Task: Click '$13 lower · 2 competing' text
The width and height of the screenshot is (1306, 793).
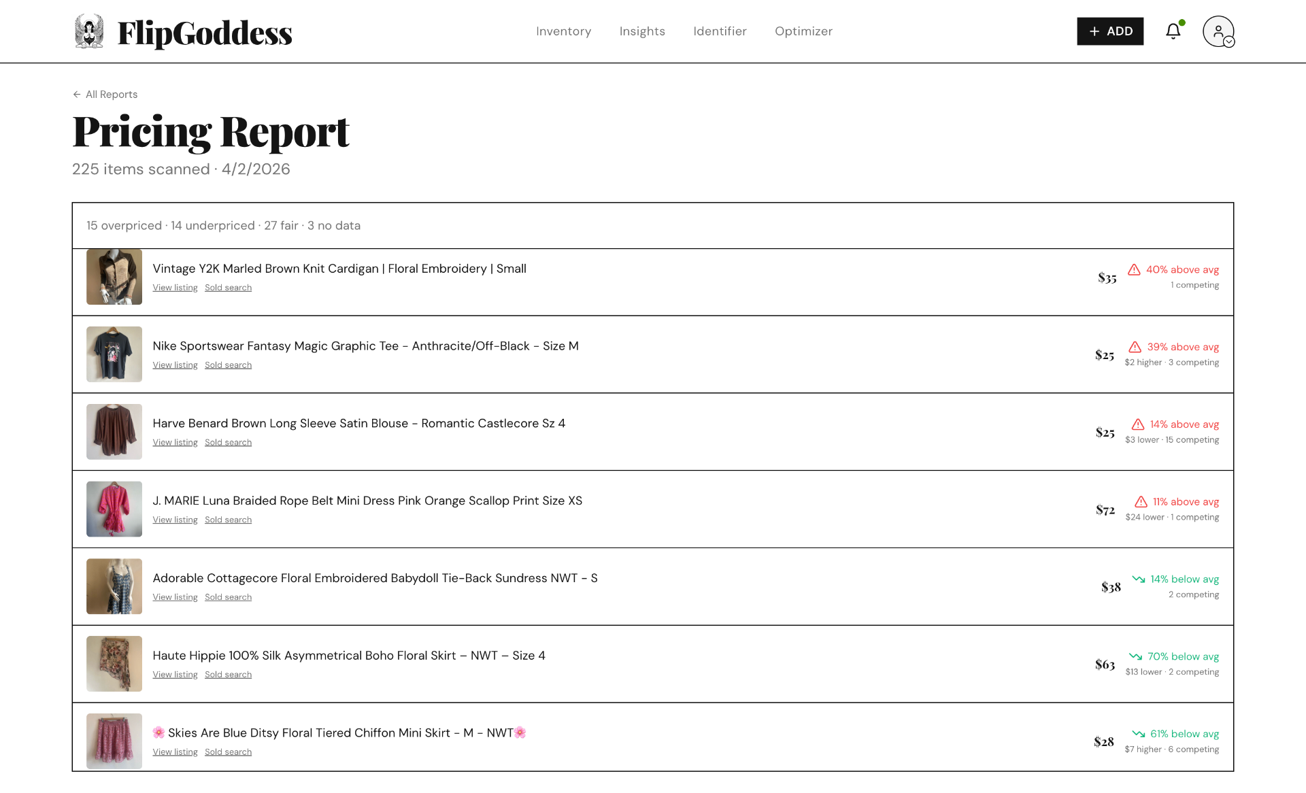Action: point(1172,672)
